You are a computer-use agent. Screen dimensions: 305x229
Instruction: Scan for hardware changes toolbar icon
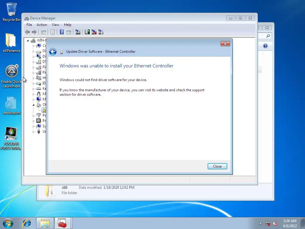78,32
